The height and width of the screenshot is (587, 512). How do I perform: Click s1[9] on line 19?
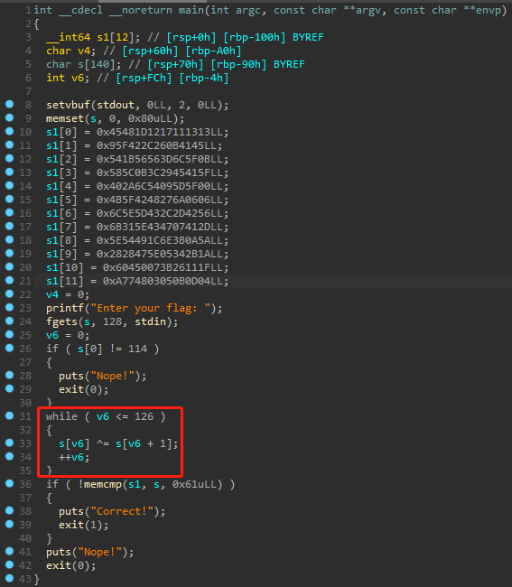click(x=61, y=254)
